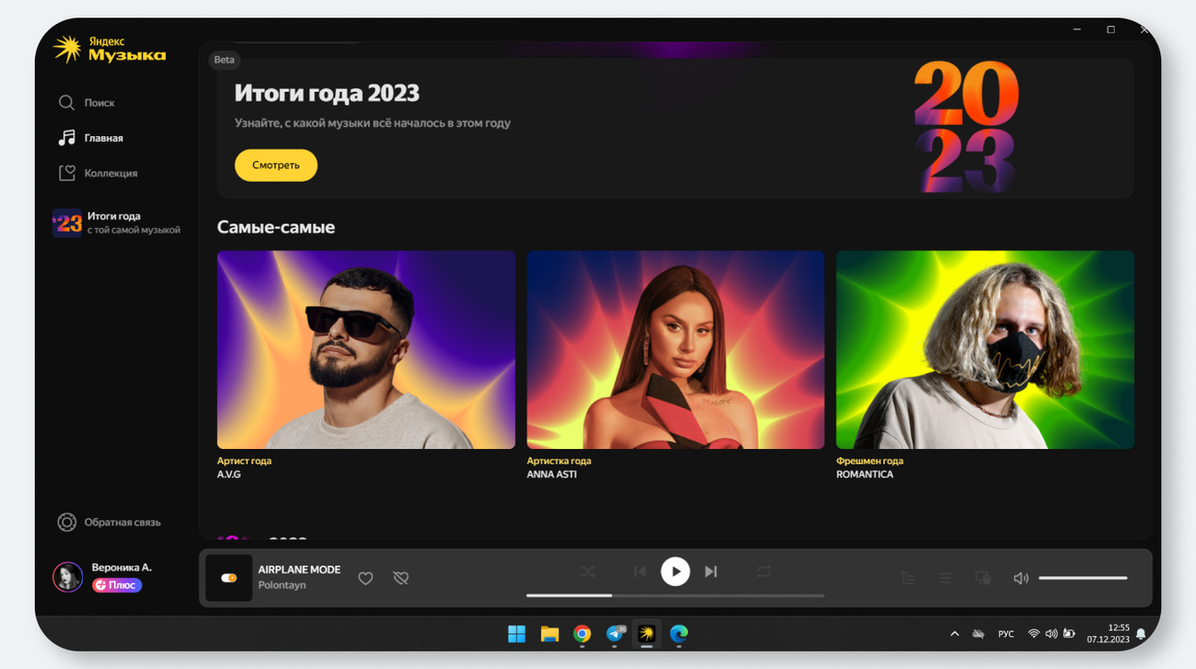Viewport: 1196px width, 669px height.
Task: Click the ROMANTICA name text
Action: [865, 475]
